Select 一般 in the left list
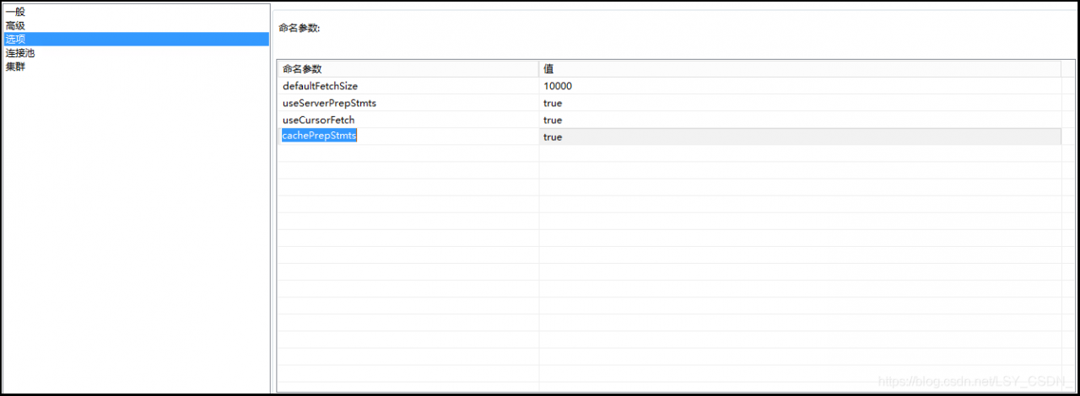Viewport: 1080px width, 396px height. point(15,12)
